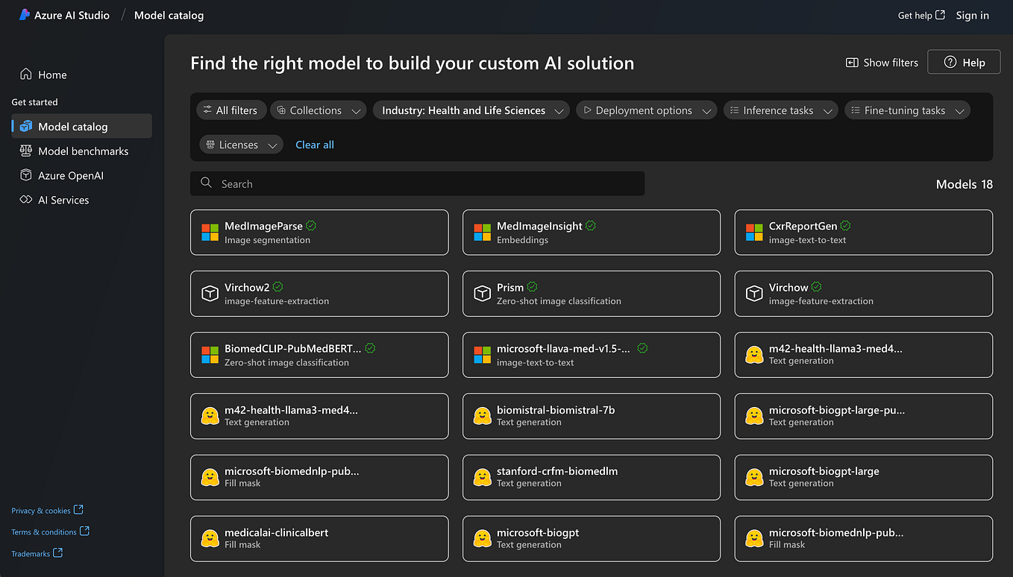Open the Trademarks link
The image size is (1013, 577).
tap(37, 553)
